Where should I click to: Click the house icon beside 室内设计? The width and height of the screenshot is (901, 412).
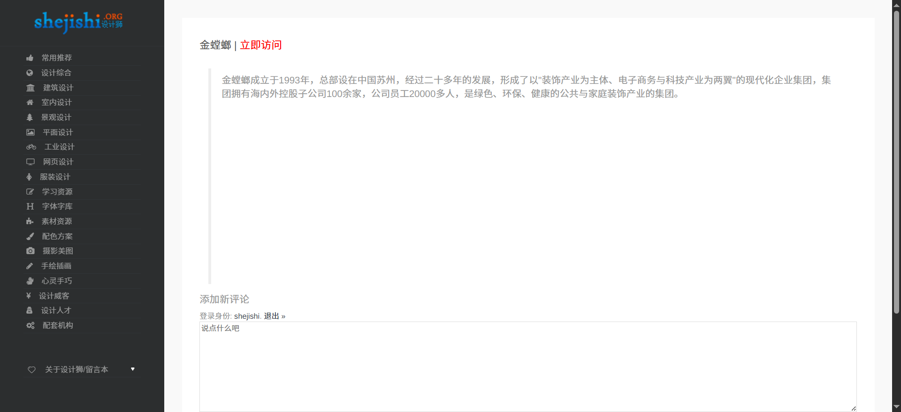pyautogui.click(x=30, y=102)
